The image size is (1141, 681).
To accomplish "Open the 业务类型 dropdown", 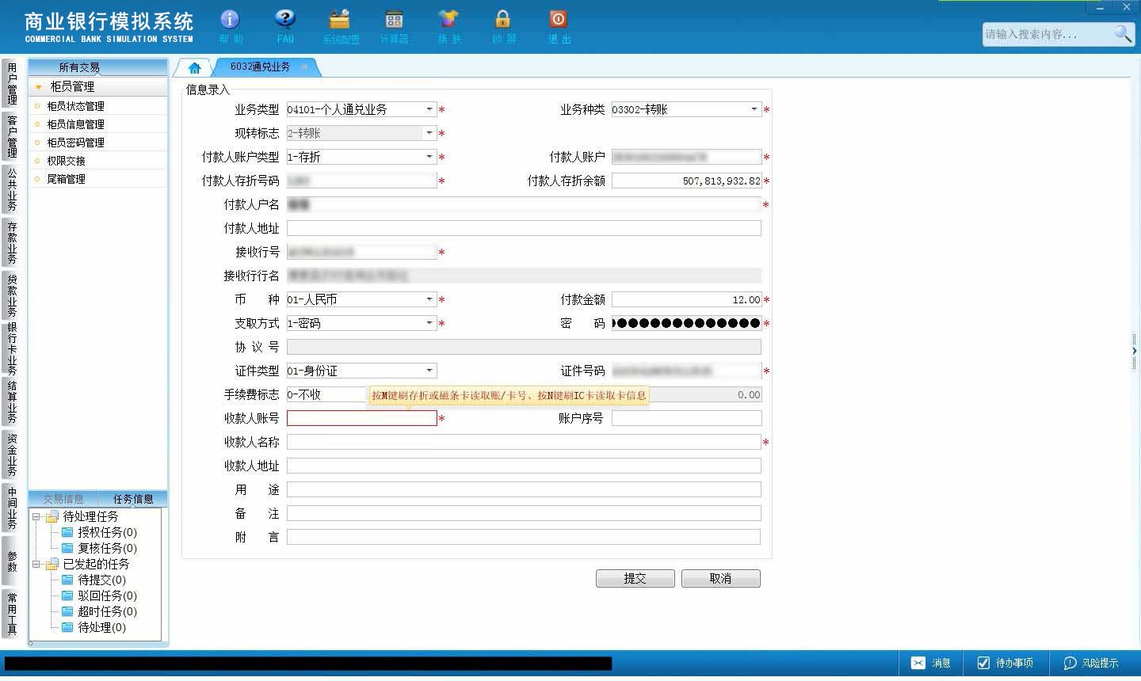I will (x=429, y=109).
